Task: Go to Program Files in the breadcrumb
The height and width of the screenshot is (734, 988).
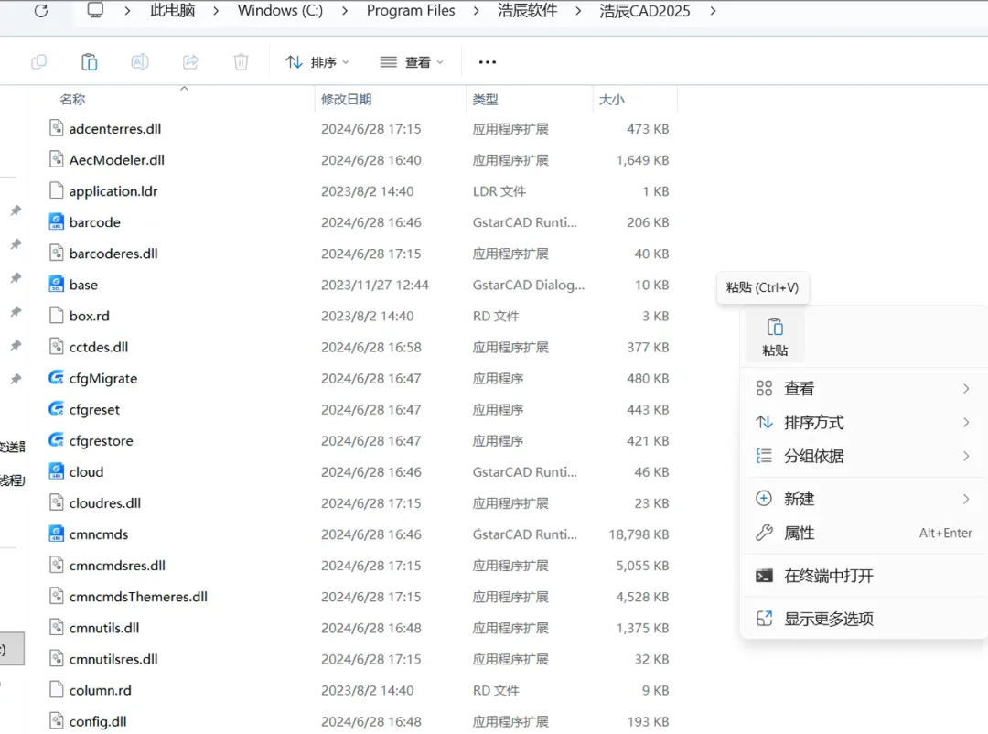Action: pos(410,11)
